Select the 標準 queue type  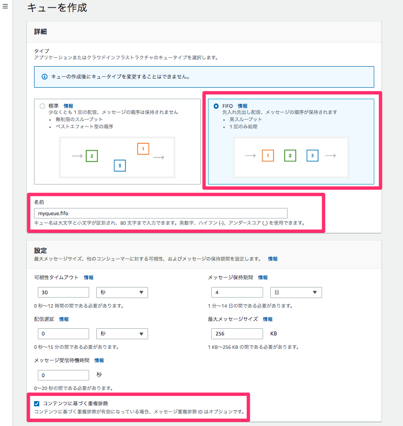[42, 106]
